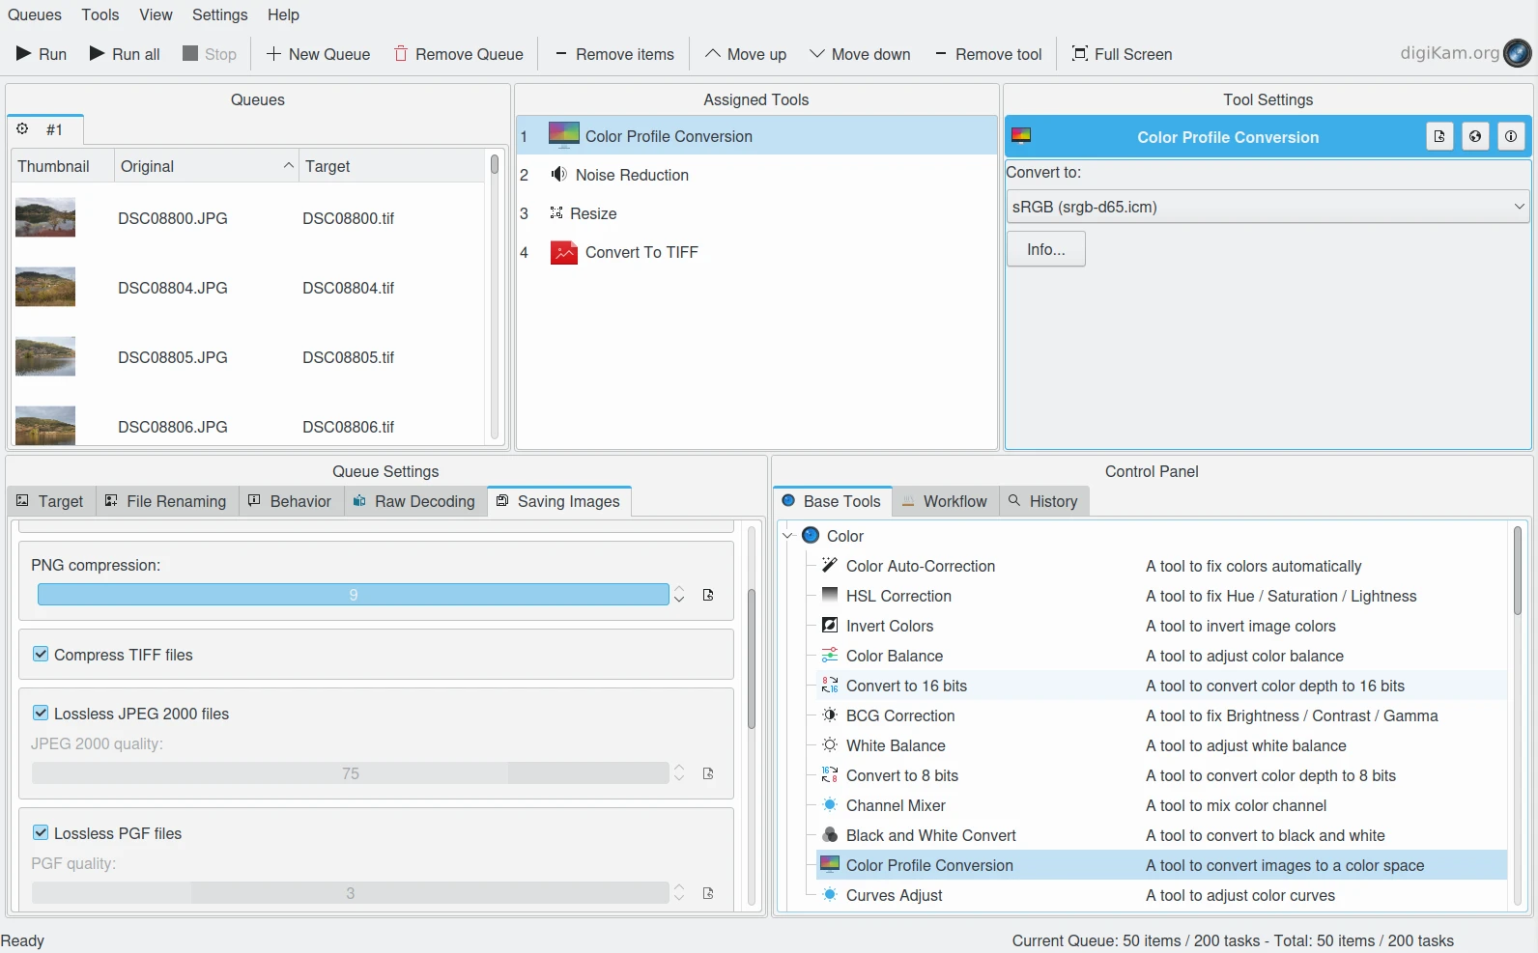Screen dimensions: 1538x953
Task: Click the New Queue plus icon
Action: (x=273, y=54)
